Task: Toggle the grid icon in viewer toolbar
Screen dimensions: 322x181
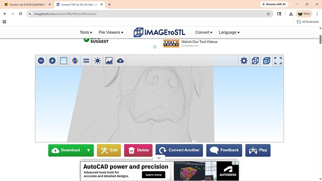Action: point(86,61)
